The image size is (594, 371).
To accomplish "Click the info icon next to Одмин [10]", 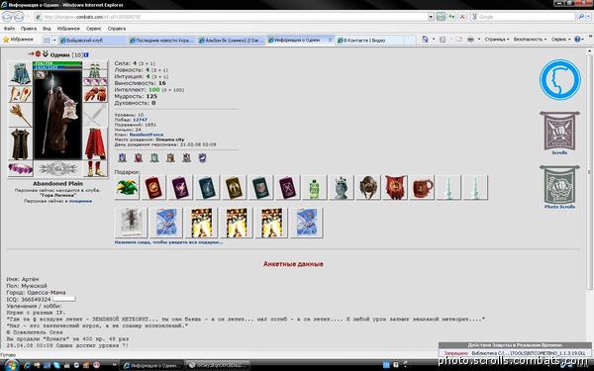I will click(x=86, y=54).
